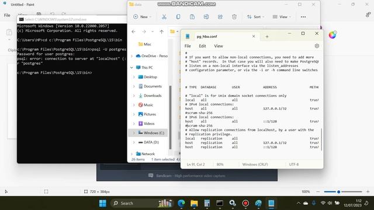The image size is (374, 210).
Task: Open the Command Prompt taskbar icon
Action: point(220,204)
